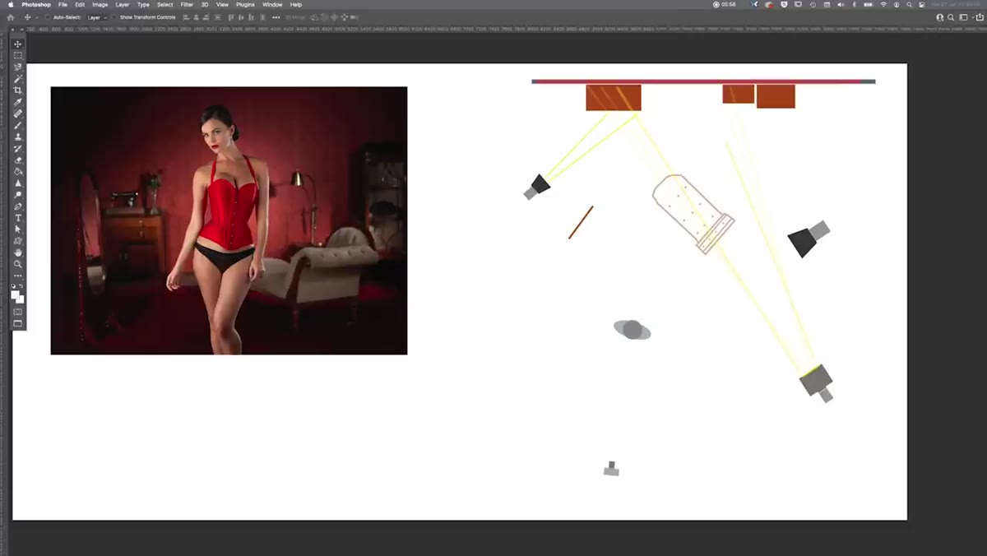Viewport: 987px width, 556px height.
Task: Select the History Brush tool
Action: point(18,148)
